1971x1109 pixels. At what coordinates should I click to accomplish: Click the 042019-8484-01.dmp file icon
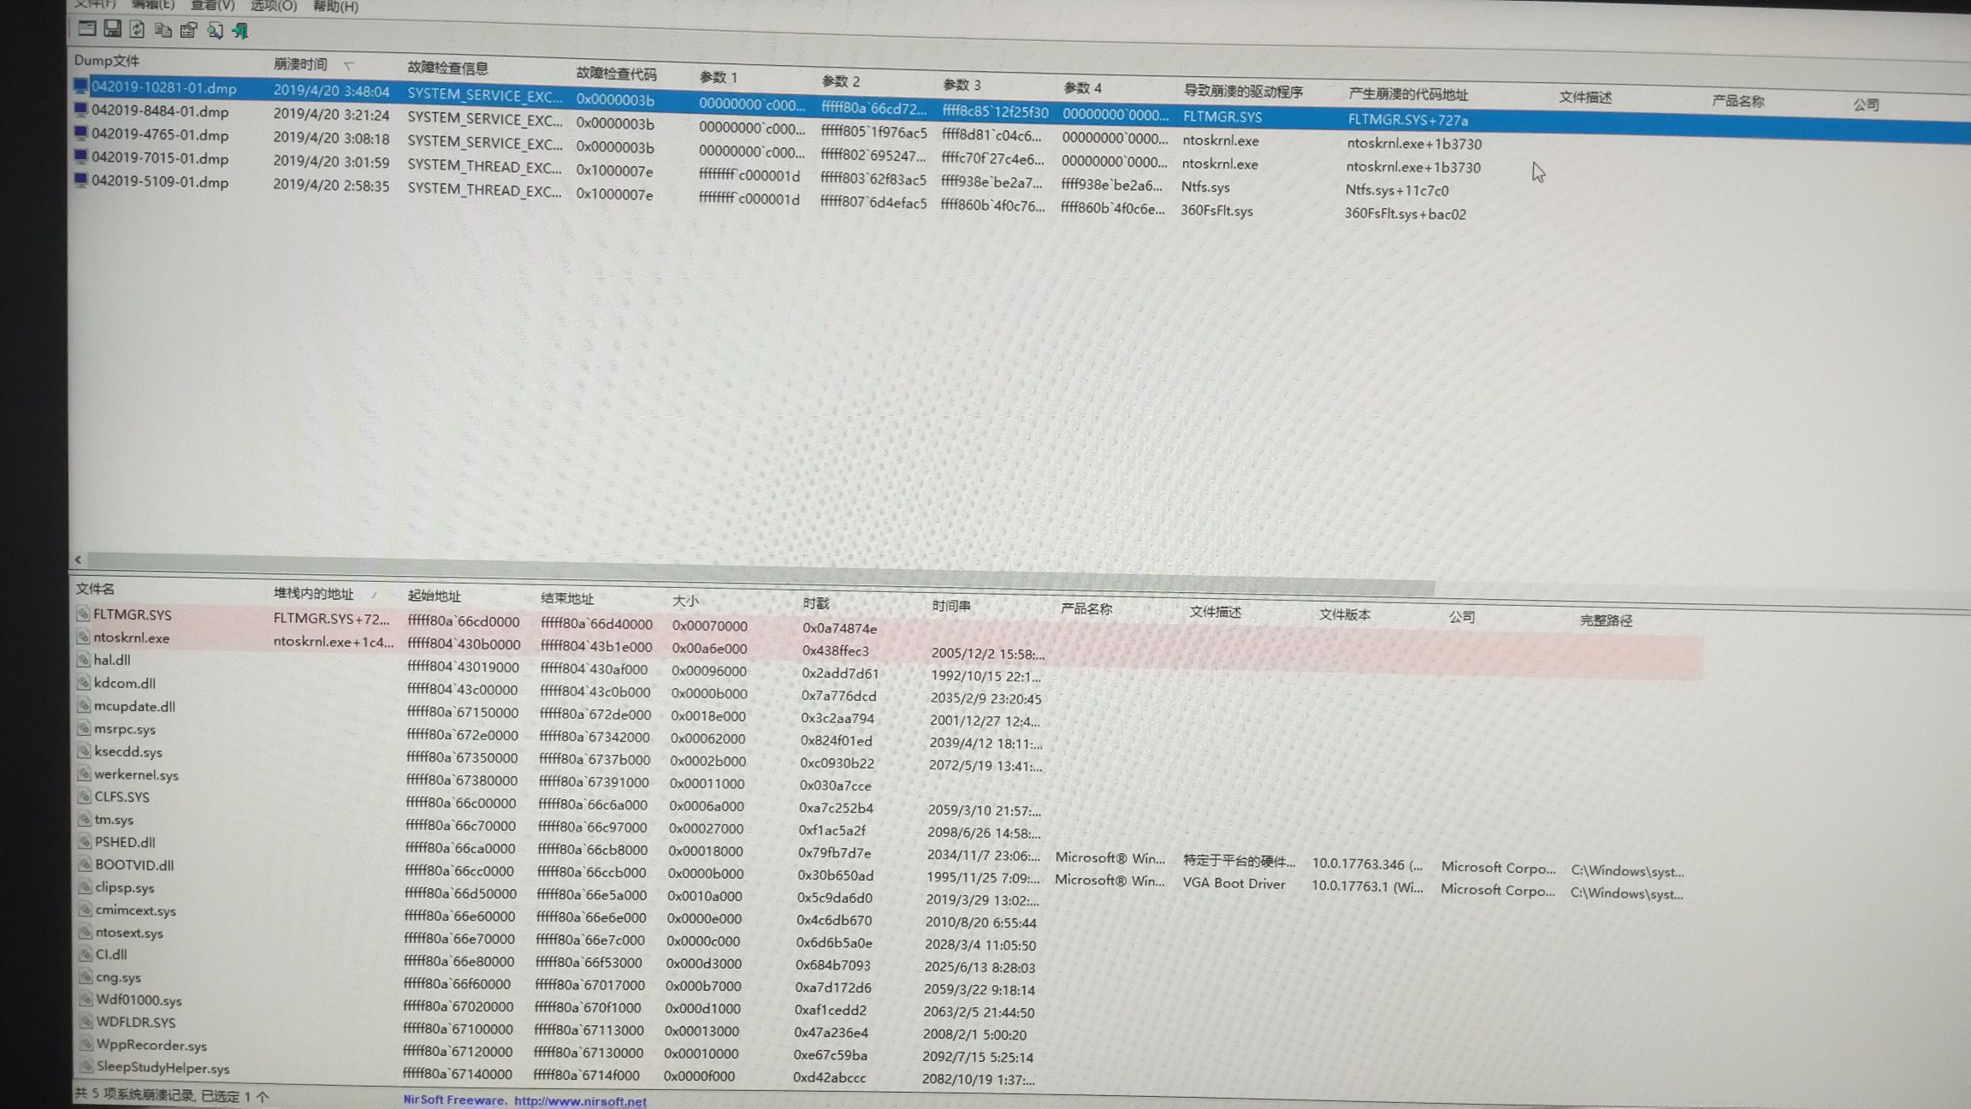coord(80,110)
